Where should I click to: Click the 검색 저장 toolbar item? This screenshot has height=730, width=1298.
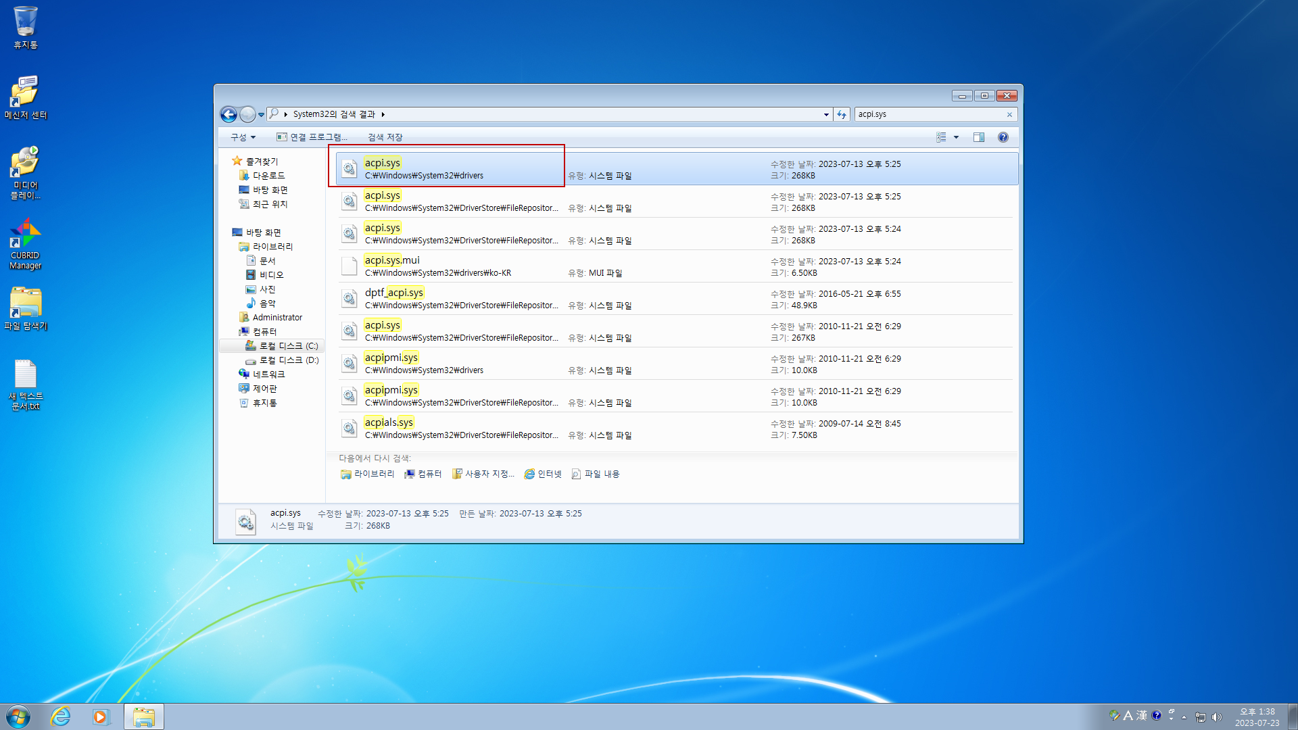(x=385, y=137)
